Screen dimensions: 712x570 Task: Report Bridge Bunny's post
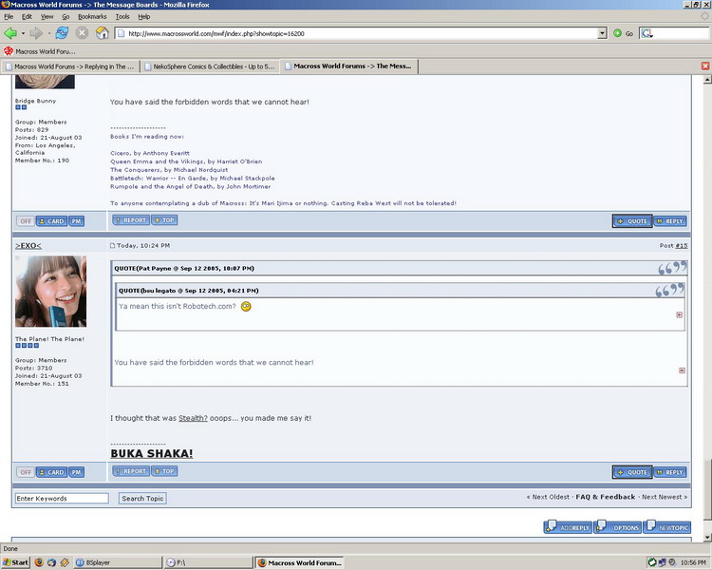coord(131,220)
